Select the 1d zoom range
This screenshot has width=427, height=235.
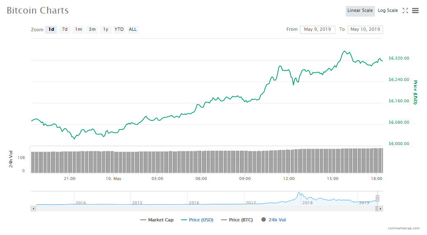51,30
